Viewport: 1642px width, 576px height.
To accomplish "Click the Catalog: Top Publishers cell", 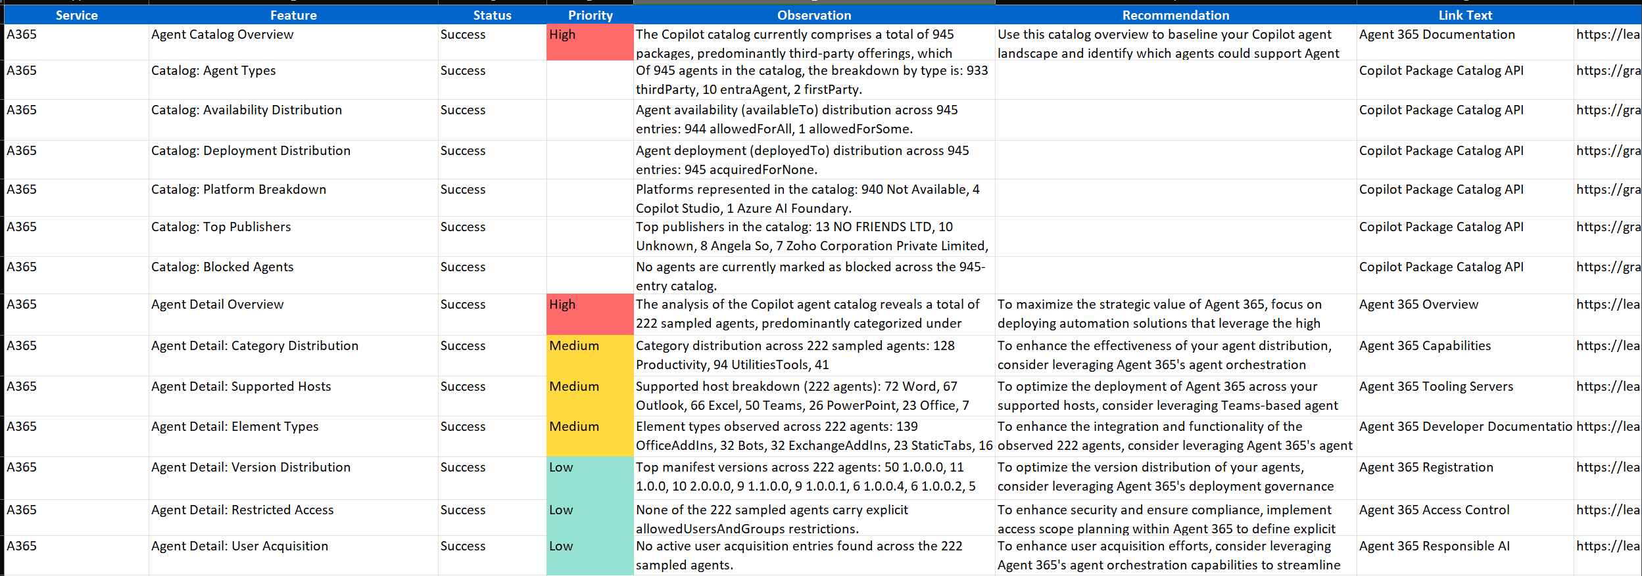I will pyautogui.click(x=293, y=236).
